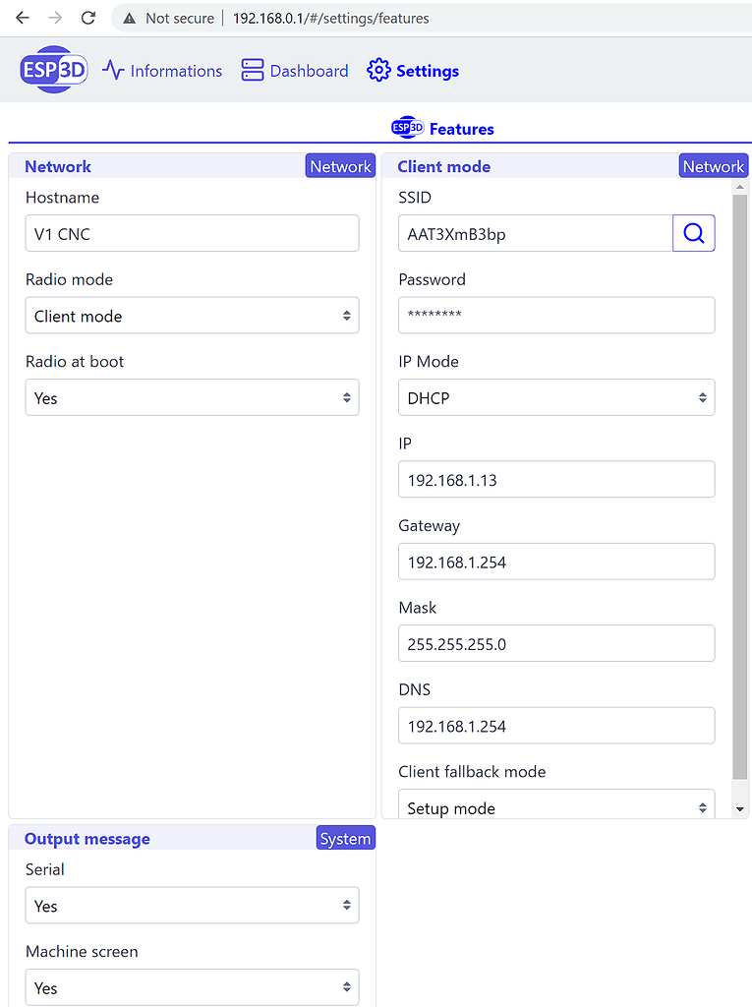Click the ESP3D logo in the navigation bar

tap(53, 70)
